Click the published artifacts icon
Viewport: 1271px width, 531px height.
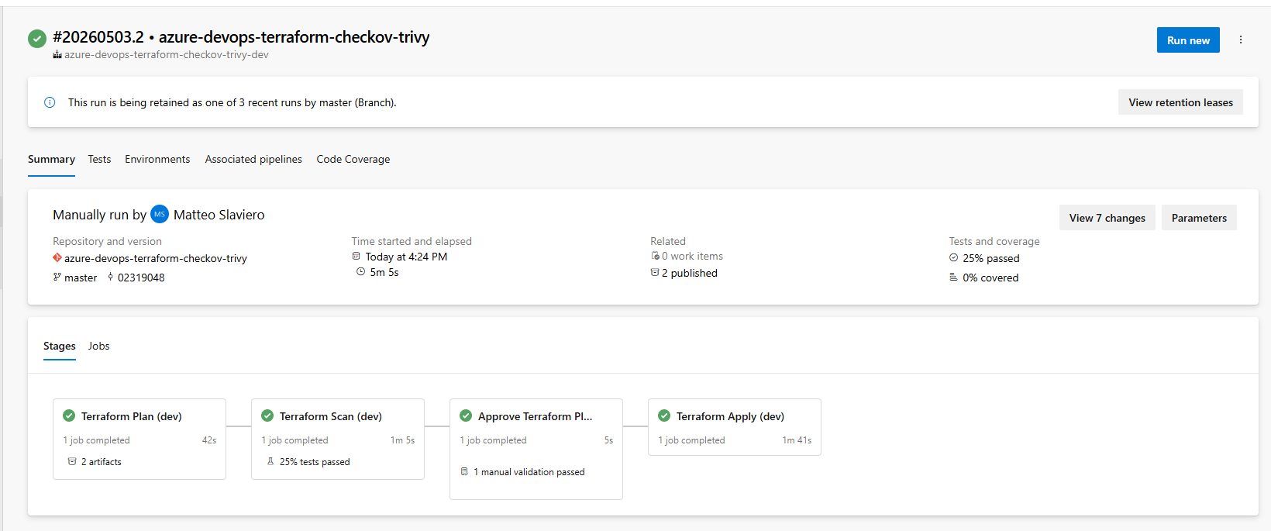(x=655, y=273)
